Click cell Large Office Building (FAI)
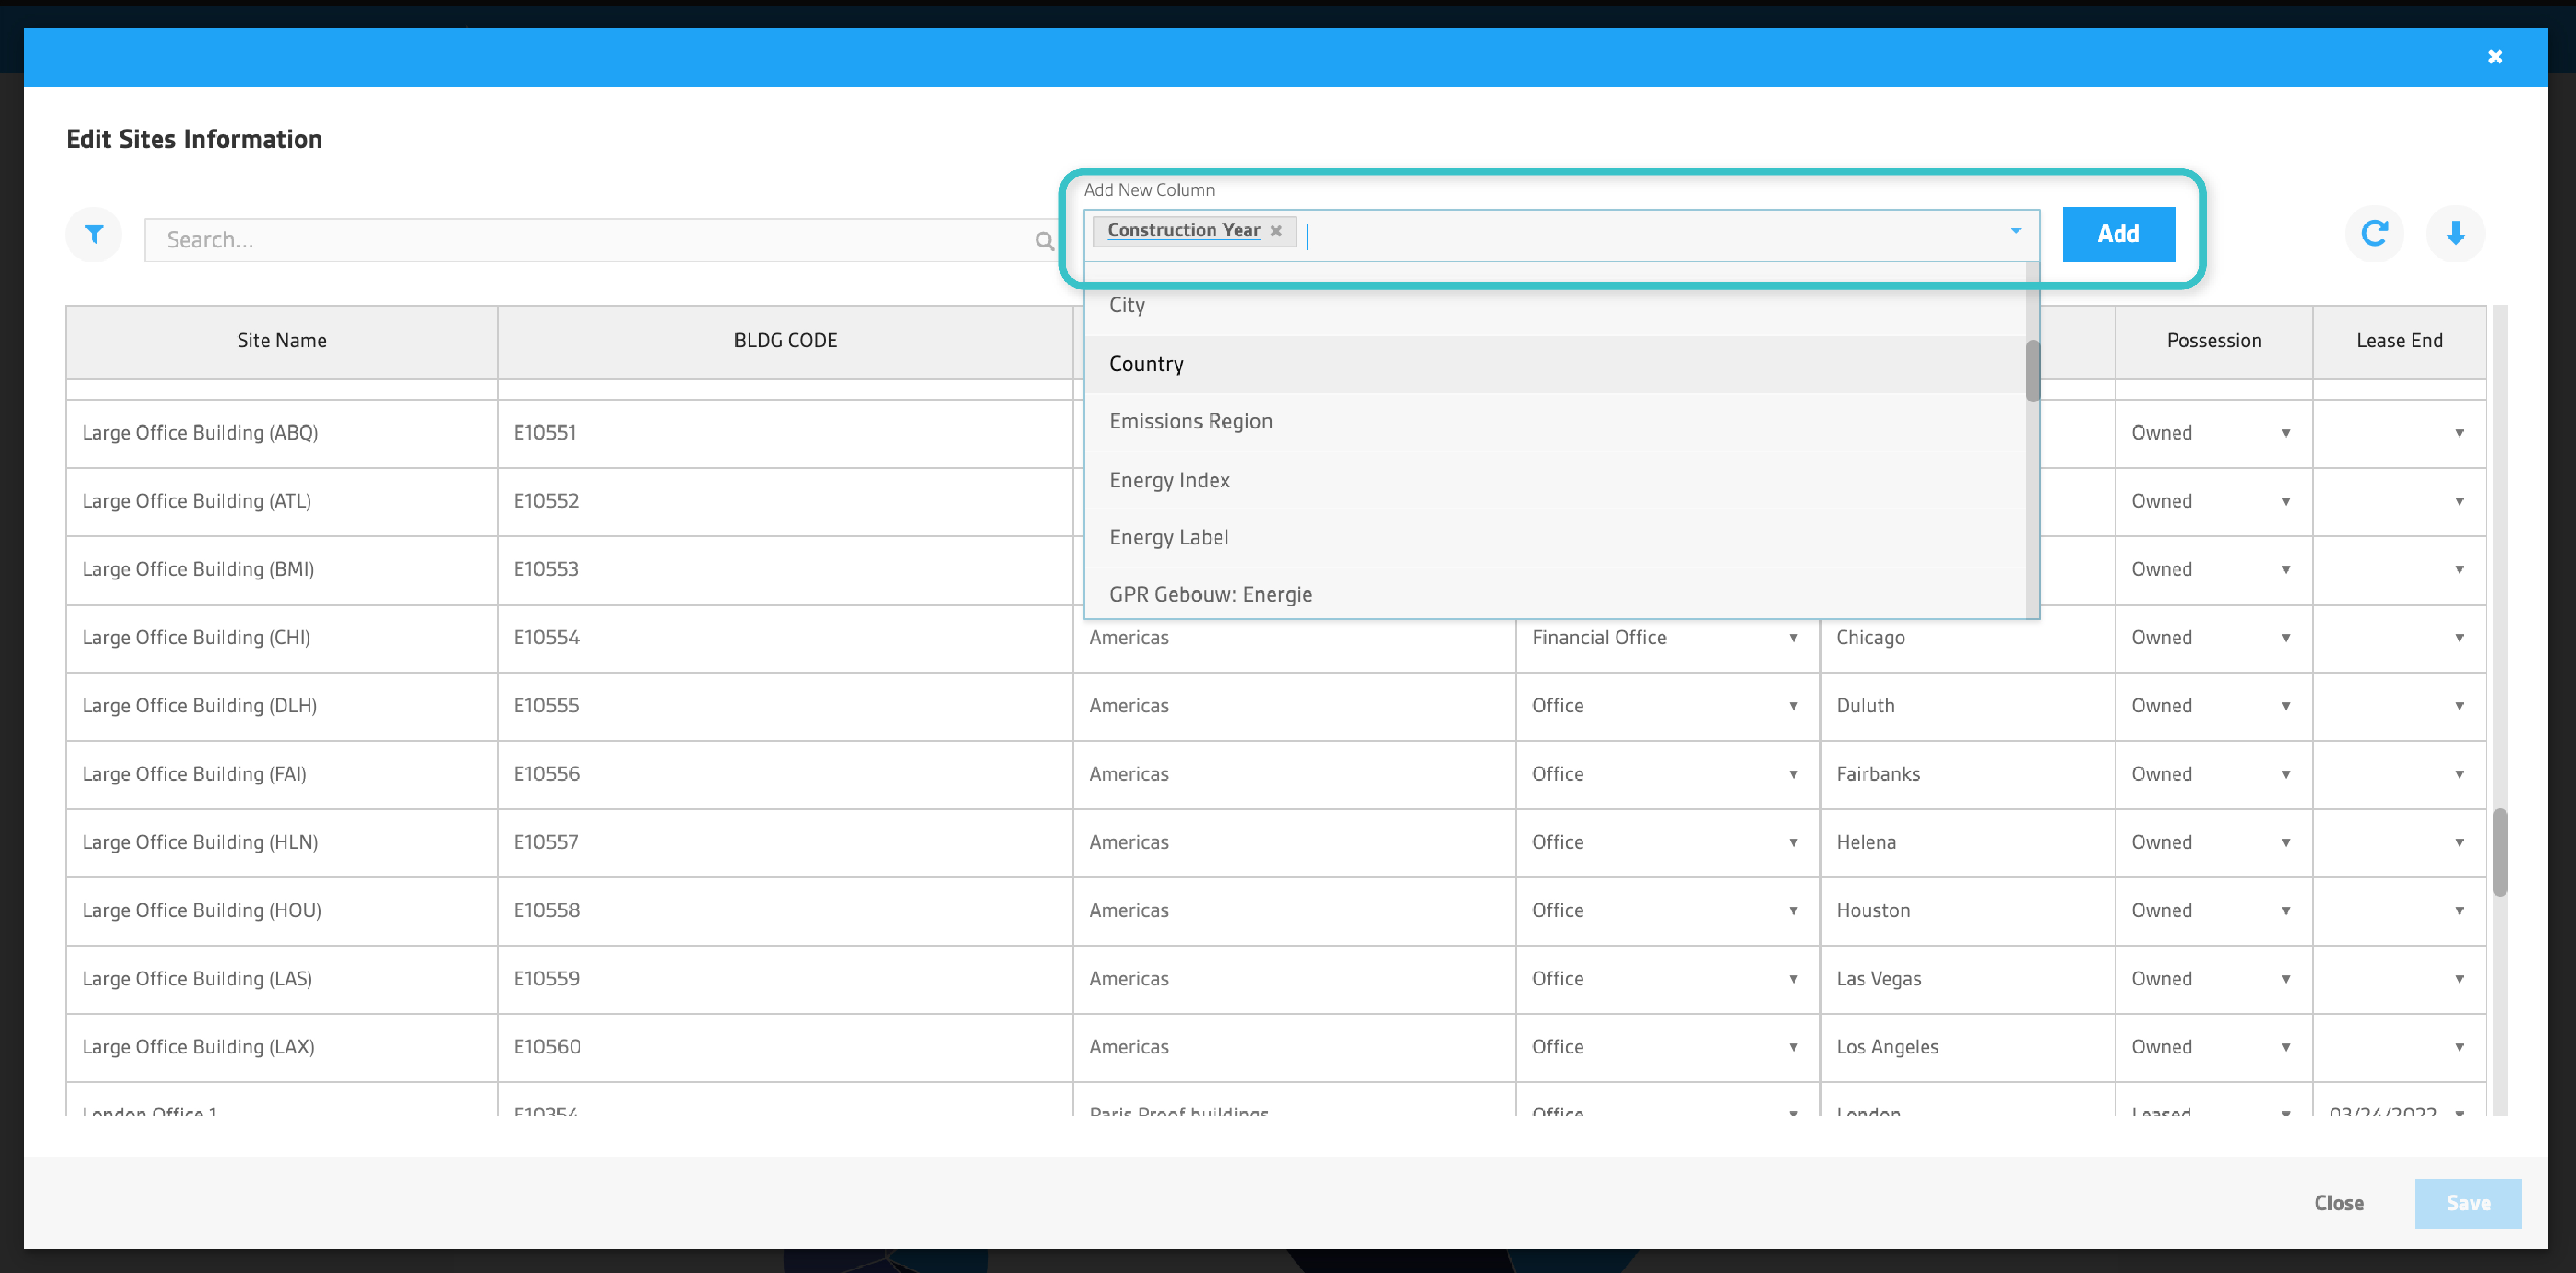The image size is (2576, 1273). point(282,774)
